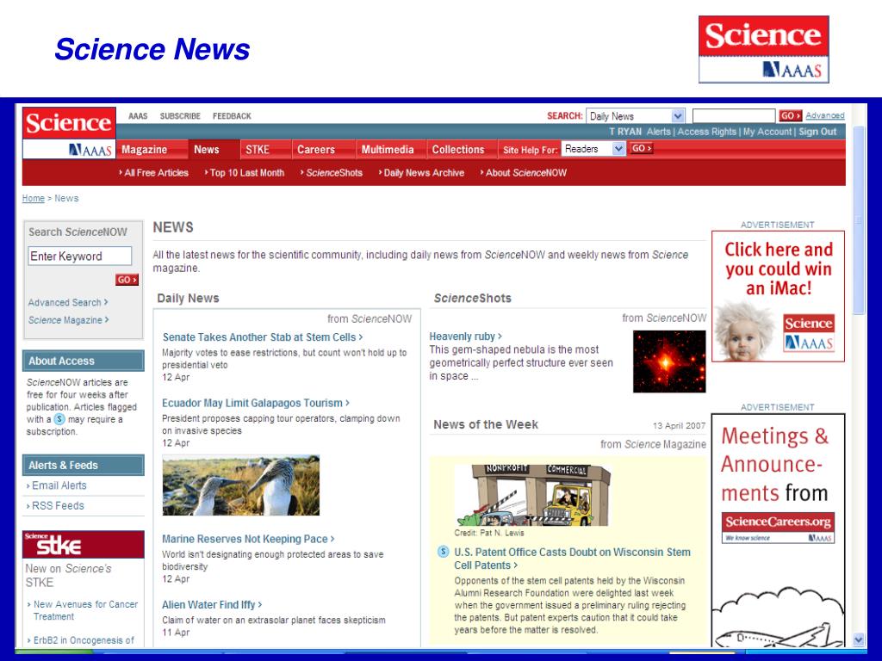Click the win an iMac advertisement

pyautogui.click(x=778, y=296)
